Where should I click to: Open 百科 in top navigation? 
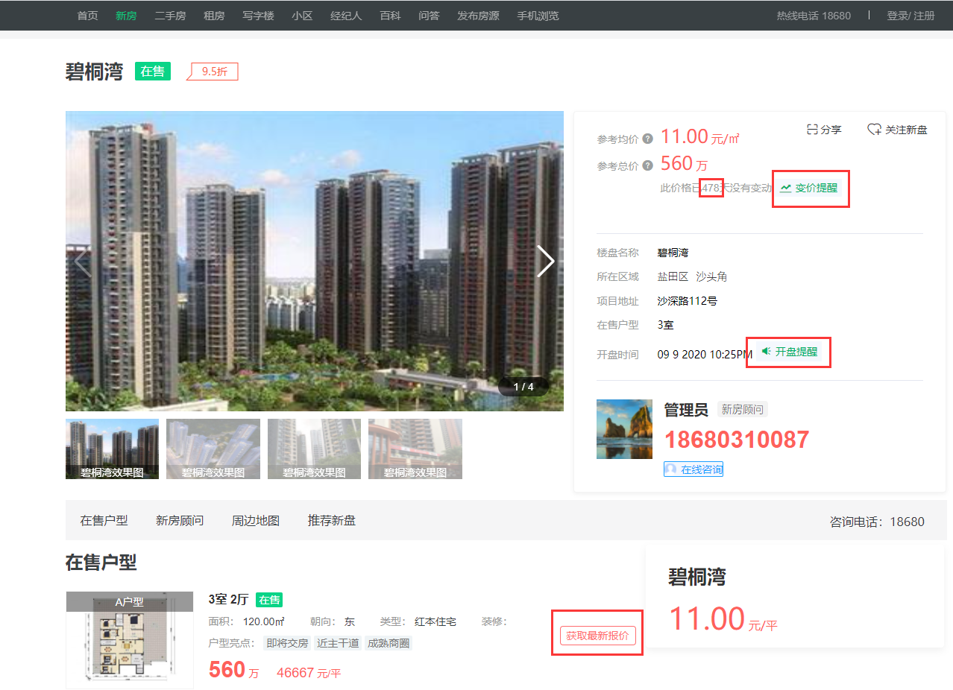point(390,16)
